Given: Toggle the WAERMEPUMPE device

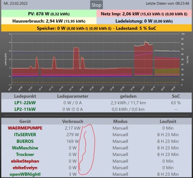Looking at the screenshot, I should [x=25, y=128].
